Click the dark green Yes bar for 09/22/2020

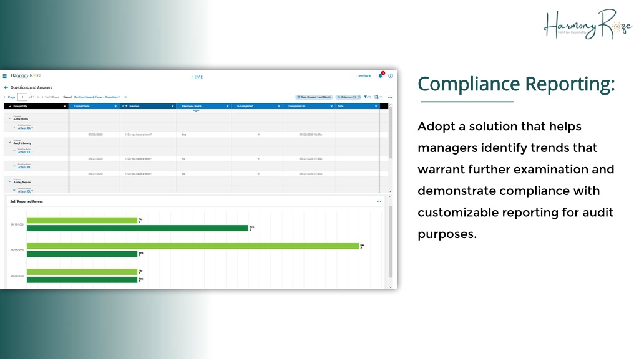(82, 280)
